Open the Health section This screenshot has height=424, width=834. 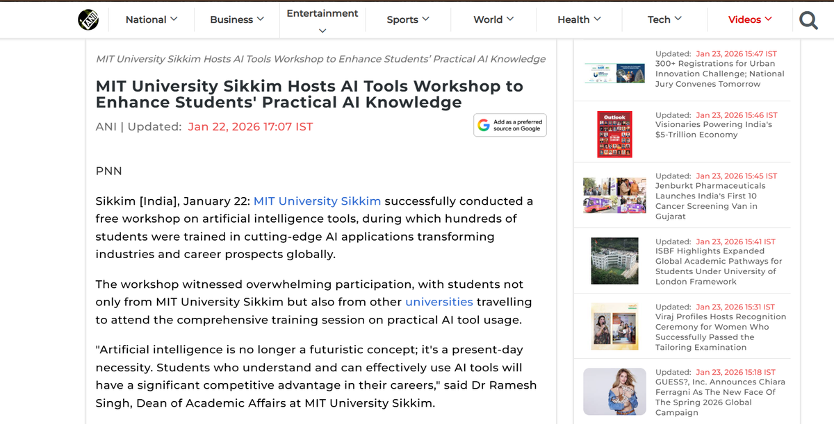(x=573, y=19)
